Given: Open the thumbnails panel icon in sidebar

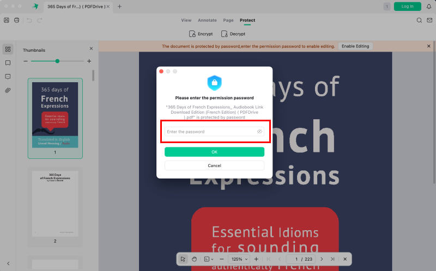Looking at the screenshot, I should pyautogui.click(x=8, y=49).
